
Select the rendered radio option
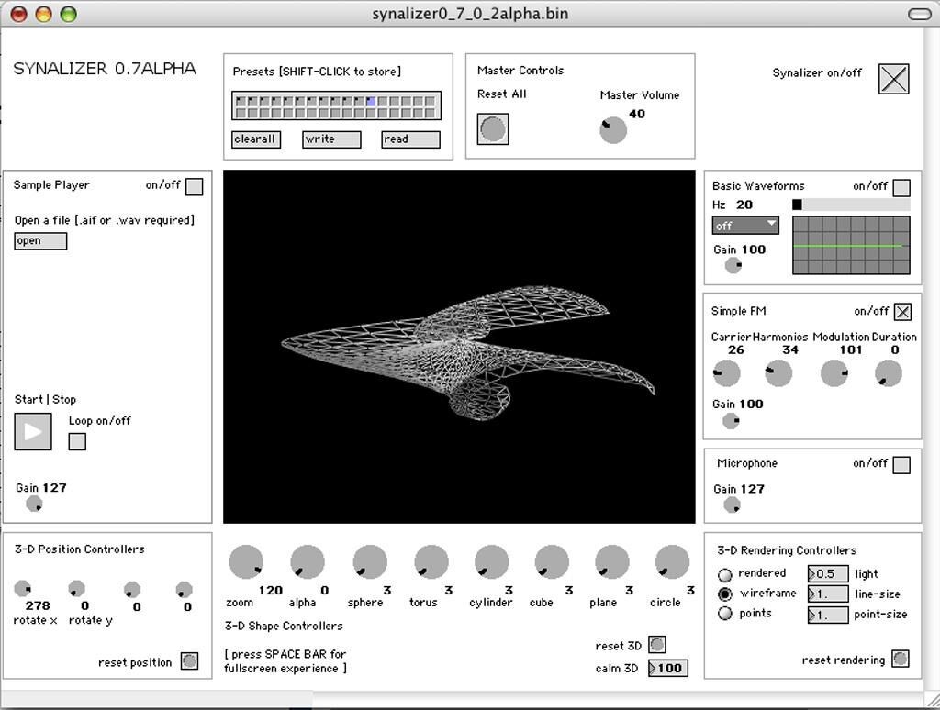point(725,574)
